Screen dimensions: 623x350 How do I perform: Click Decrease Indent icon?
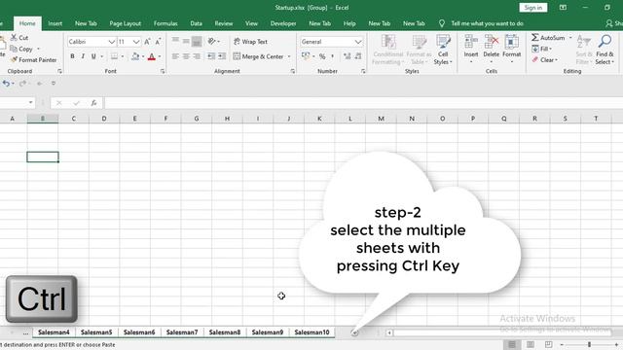point(211,56)
